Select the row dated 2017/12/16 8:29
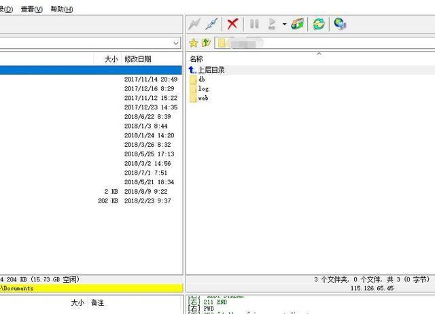 [90, 89]
